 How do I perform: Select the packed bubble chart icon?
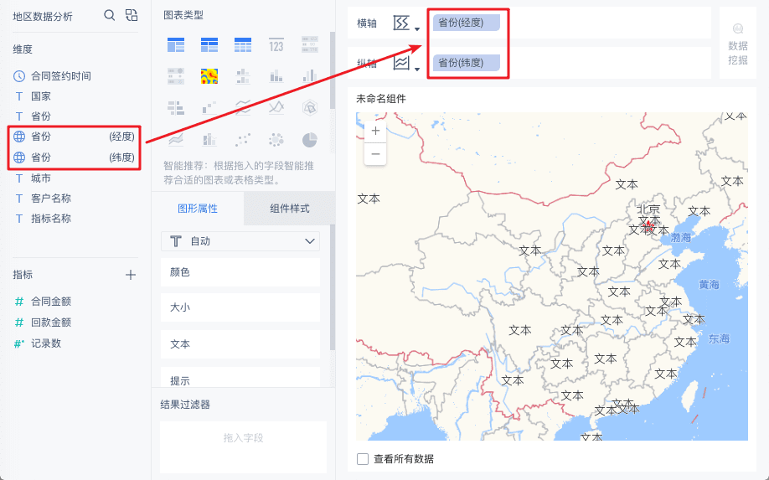[x=276, y=140]
